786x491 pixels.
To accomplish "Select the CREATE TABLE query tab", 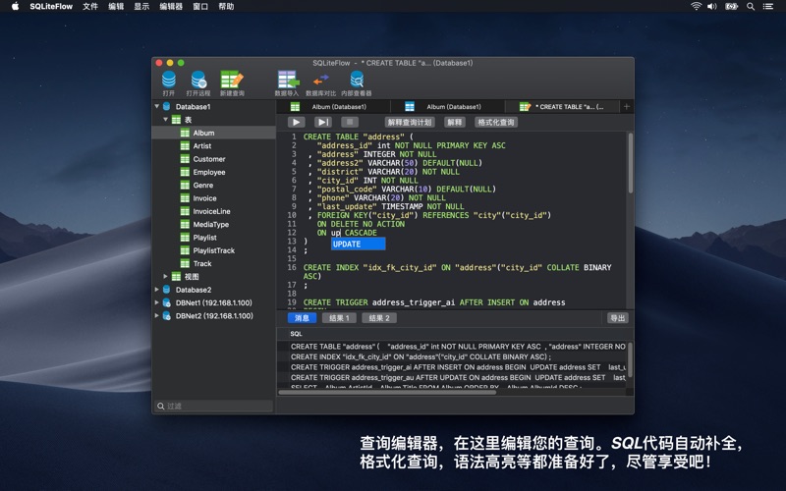I will [562, 107].
